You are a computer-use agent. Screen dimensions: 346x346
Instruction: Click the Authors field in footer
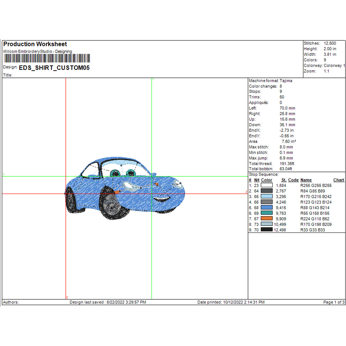(x=11, y=302)
